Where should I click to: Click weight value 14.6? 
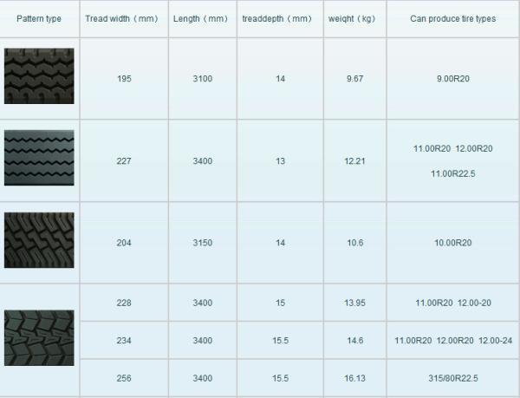[354, 340]
